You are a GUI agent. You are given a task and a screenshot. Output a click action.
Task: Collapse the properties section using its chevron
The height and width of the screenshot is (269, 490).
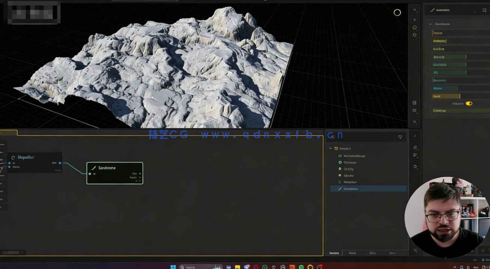tap(430, 24)
